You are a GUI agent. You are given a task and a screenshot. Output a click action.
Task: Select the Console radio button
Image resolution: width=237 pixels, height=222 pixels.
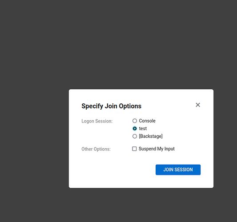click(x=135, y=121)
